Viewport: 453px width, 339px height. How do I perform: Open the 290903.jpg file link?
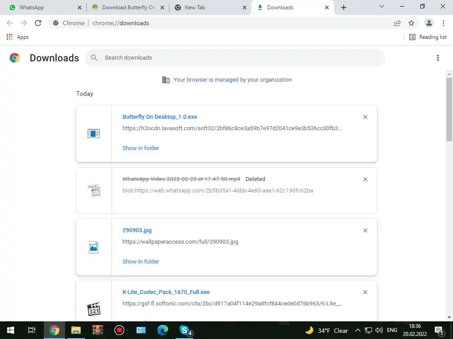(x=137, y=230)
